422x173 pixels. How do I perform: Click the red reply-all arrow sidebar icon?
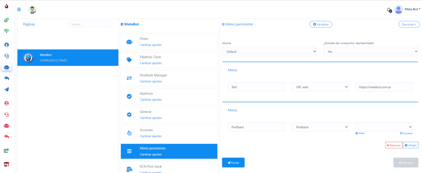pyautogui.click(x=7, y=137)
